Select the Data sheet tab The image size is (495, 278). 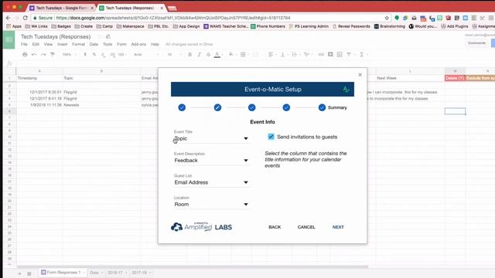pos(96,273)
